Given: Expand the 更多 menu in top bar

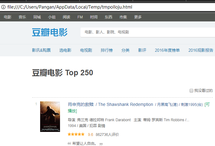Looking at the screenshot, I should coord(138,17).
